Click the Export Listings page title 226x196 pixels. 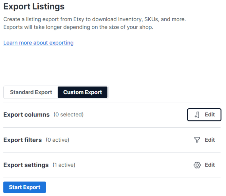click(34, 7)
